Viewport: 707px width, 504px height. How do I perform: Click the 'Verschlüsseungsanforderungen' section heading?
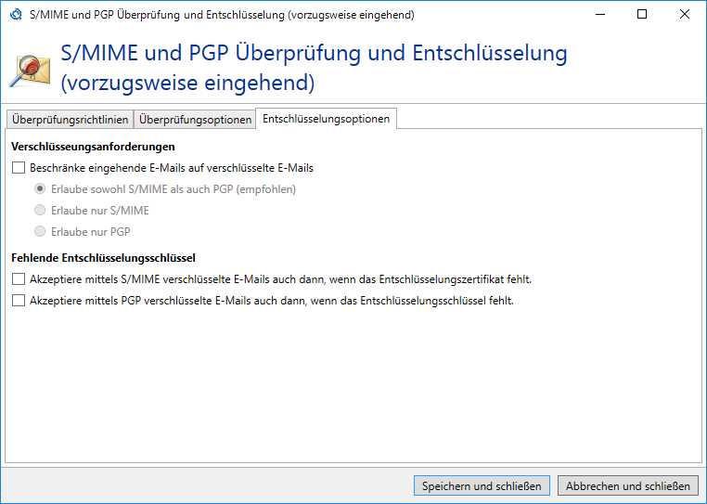(93, 147)
